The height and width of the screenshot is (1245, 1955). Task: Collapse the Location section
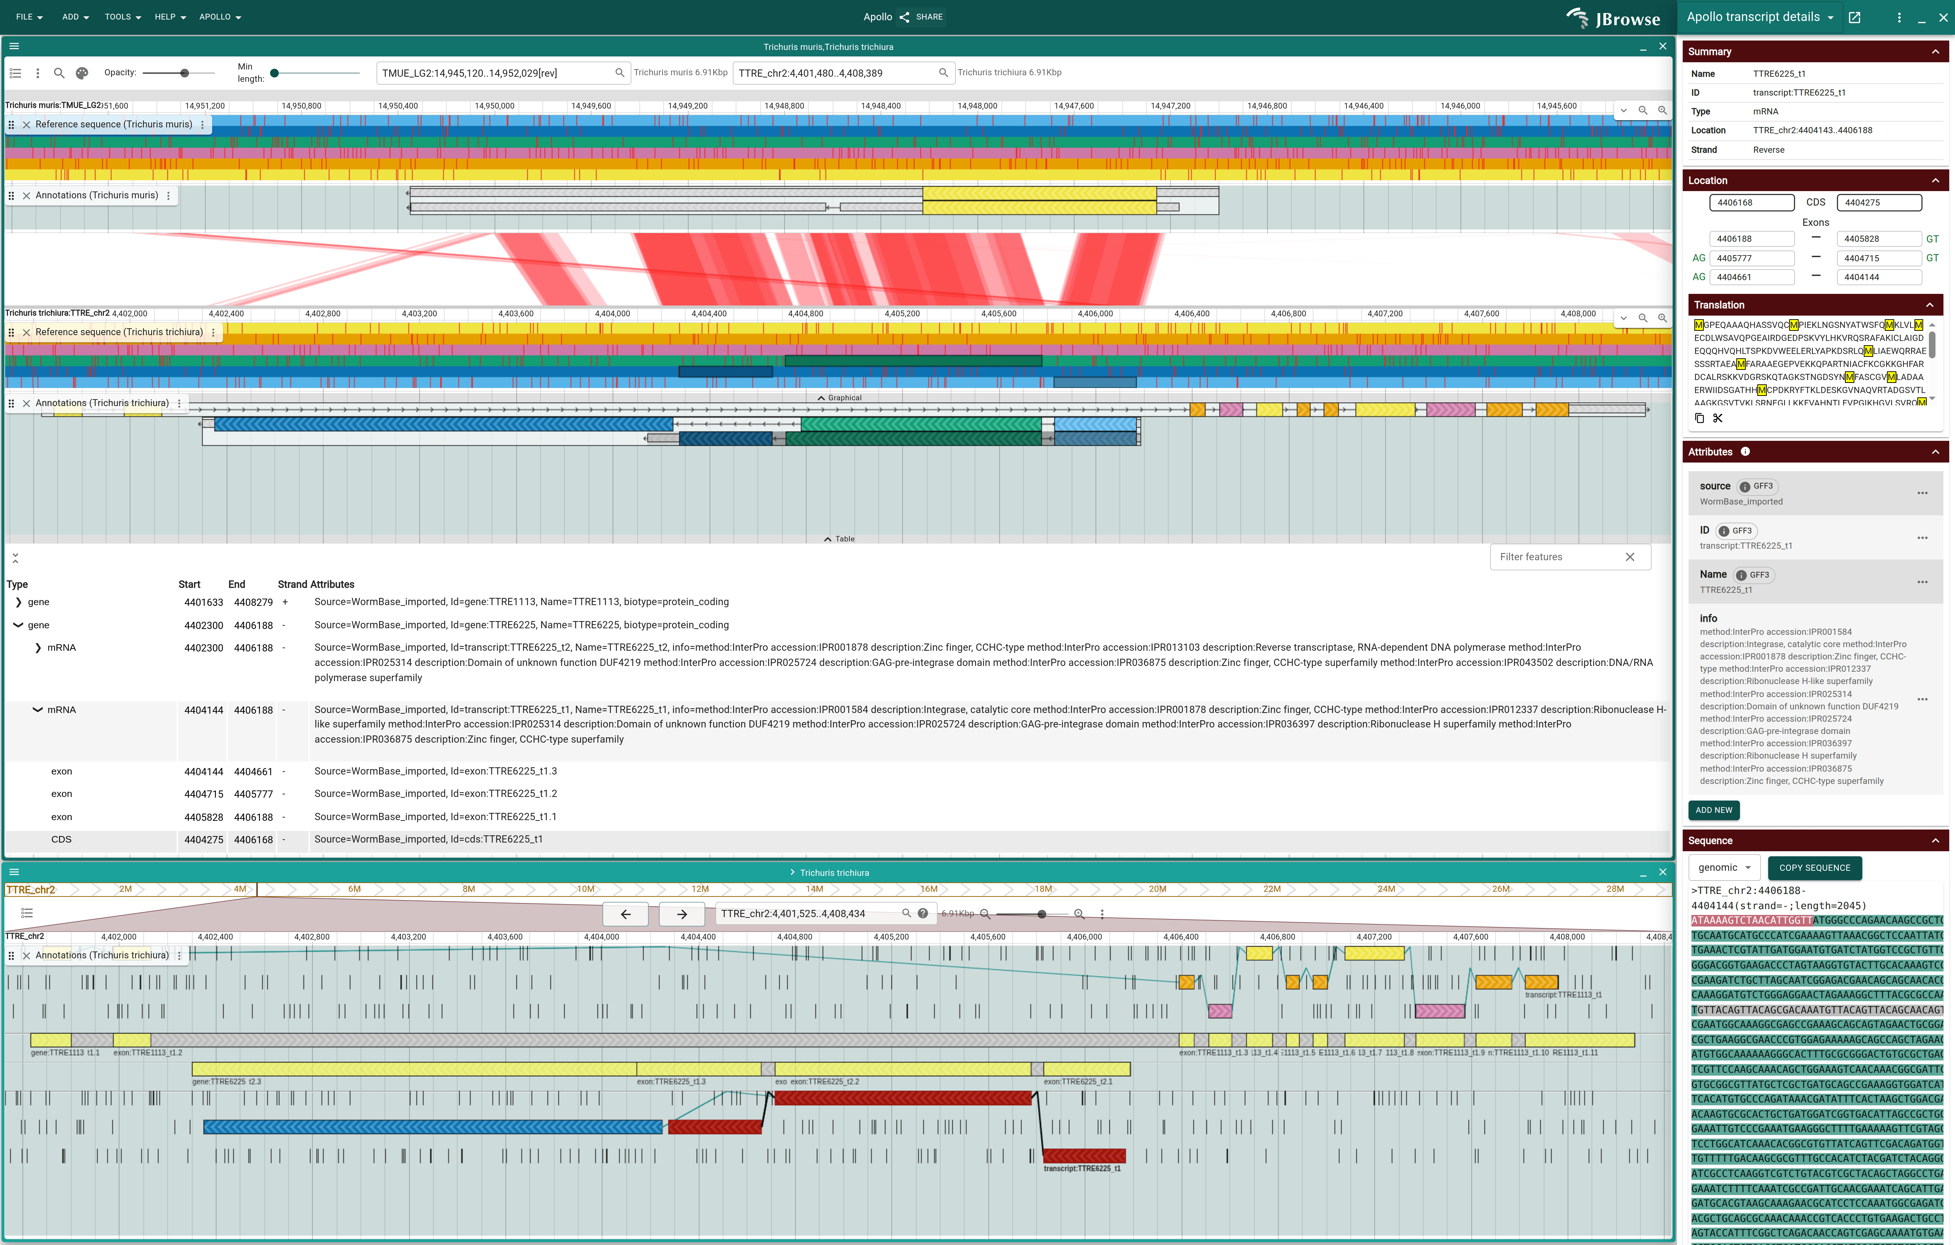pyautogui.click(x=1935, y=181)
